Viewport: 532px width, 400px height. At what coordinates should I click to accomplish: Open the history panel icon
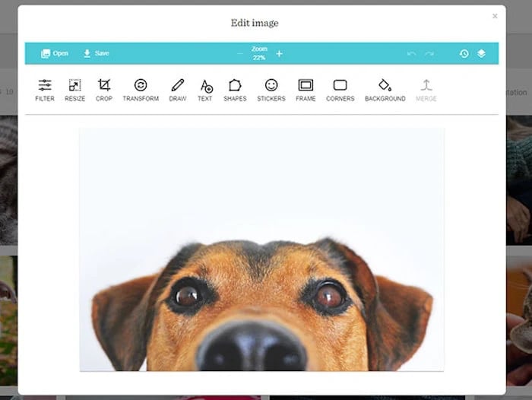coord(464,54)
